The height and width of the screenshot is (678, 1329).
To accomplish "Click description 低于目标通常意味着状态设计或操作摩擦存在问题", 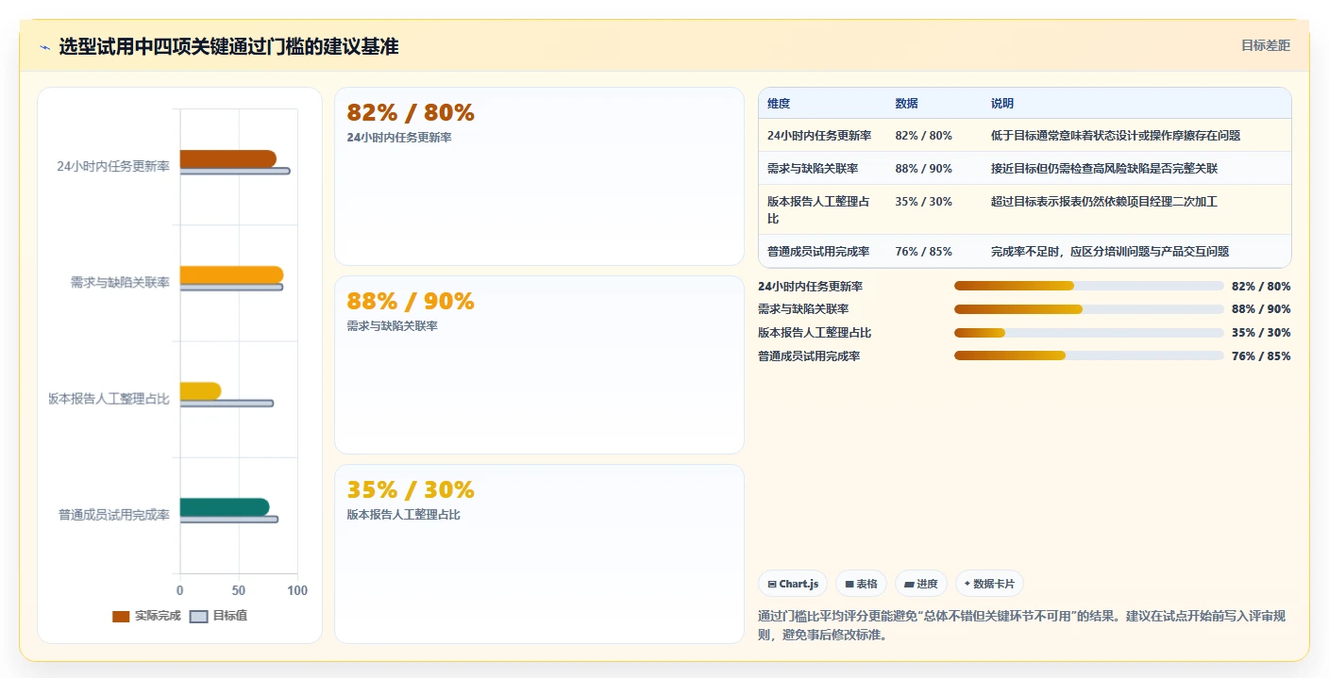I will click(x=1116, y=136).
